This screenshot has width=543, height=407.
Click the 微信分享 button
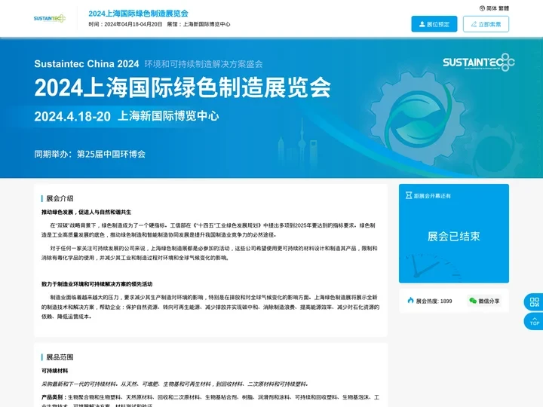coord(483,301)
